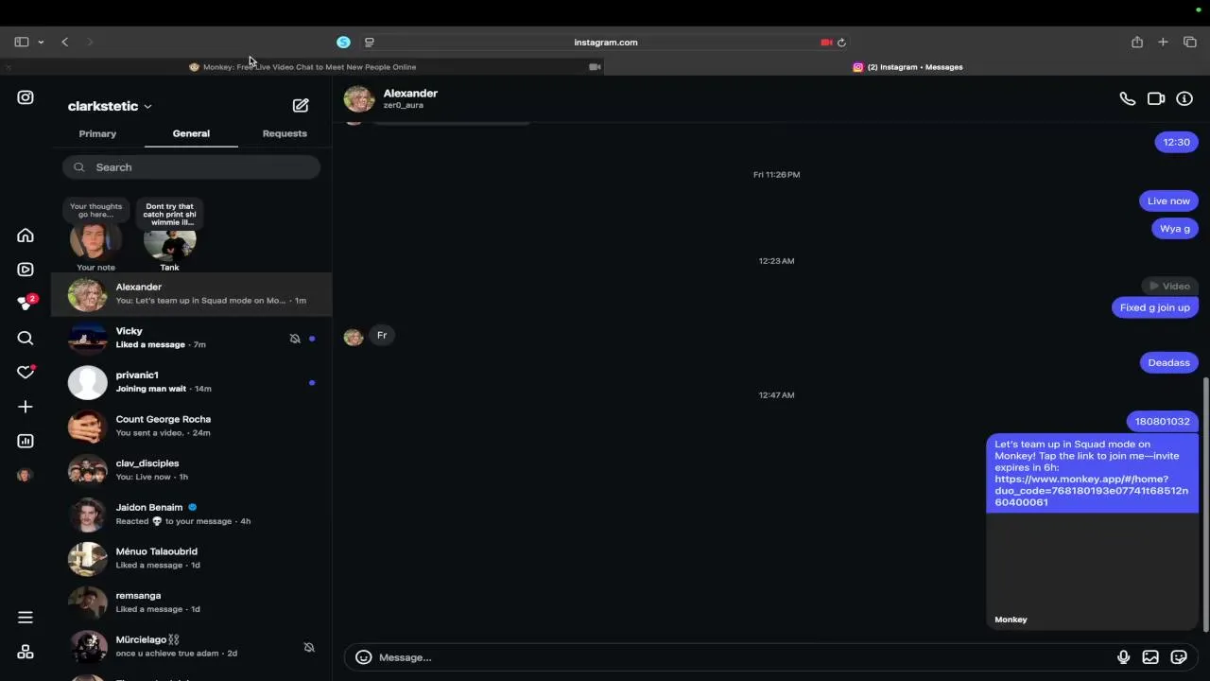Play the Video message in chat
The height and width of the screenshot is (681, 1210).
click(1168, 286)
